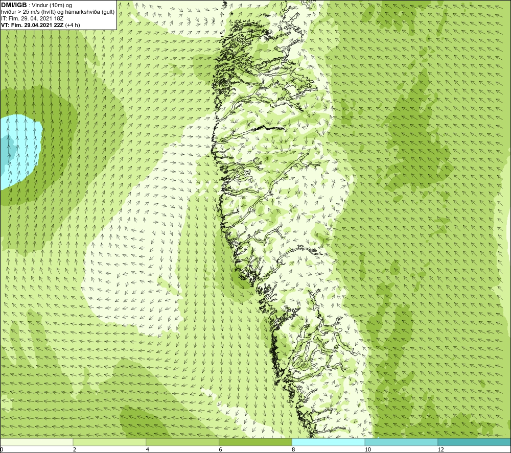
Task: Click the scale label '2'
Action: pos(75,449)
